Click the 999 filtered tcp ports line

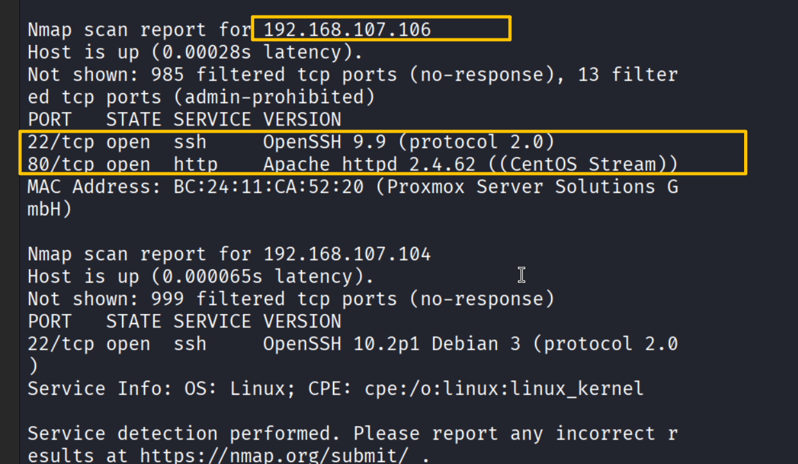click(x=291, y=299)
